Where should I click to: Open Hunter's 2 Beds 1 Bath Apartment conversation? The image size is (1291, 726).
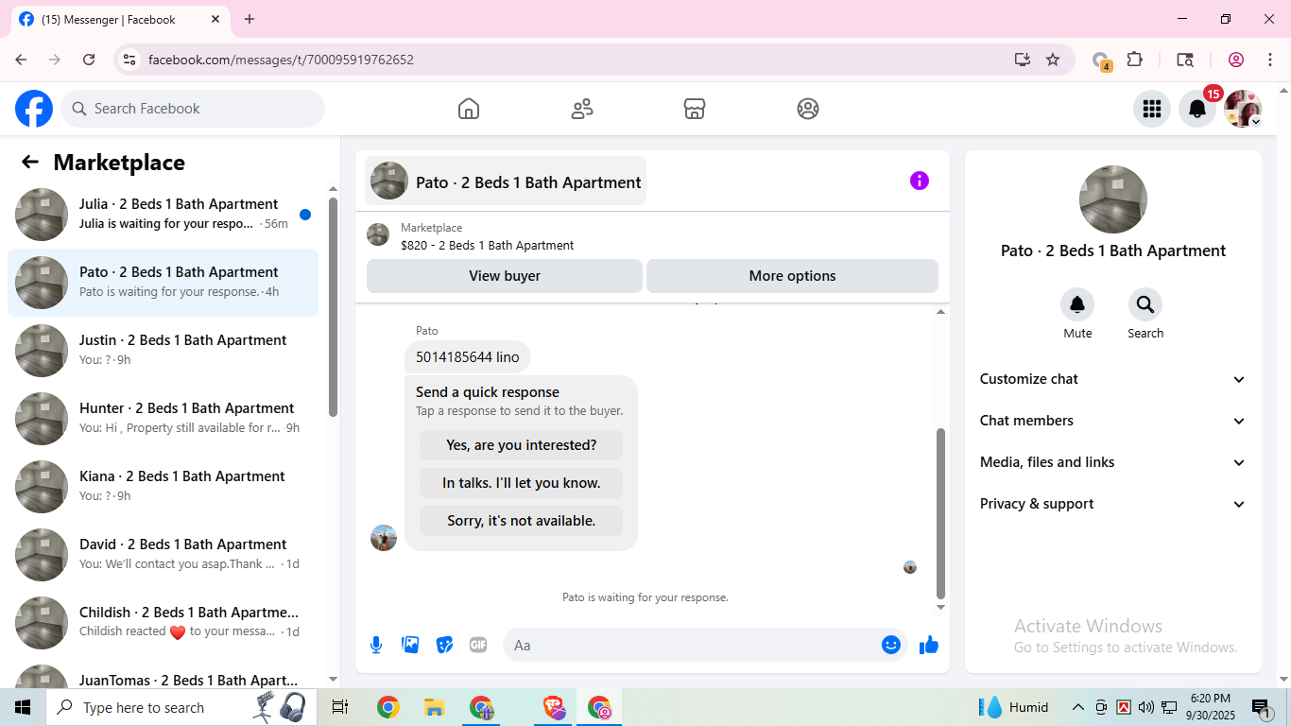[163, 419]
